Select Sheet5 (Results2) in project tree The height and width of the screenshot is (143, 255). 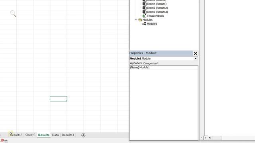tap(157, 8)
